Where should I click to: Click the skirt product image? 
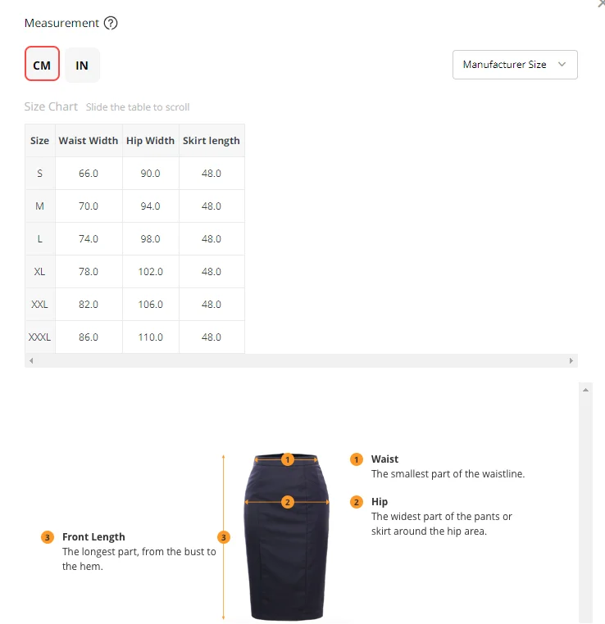point(287,537)
